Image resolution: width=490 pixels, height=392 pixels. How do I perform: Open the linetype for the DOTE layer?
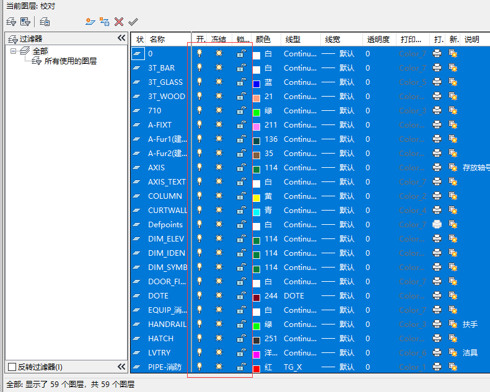click(295, 296)
